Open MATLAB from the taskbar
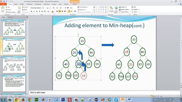Viewport: 182px width, 102px height. point(43,99)
